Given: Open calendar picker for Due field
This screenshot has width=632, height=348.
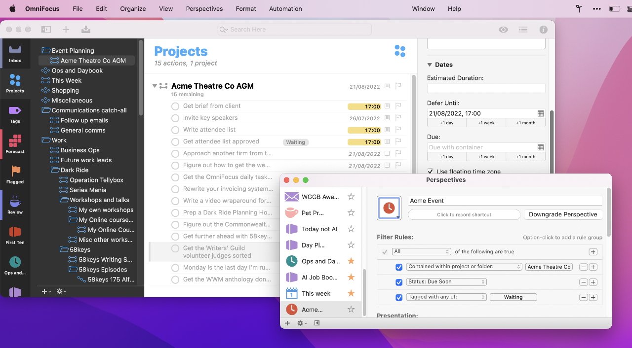Looking at the screenshot, I should point(540,147).
